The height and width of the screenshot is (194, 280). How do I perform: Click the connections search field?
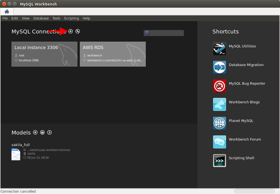click(x=164, y=33)
